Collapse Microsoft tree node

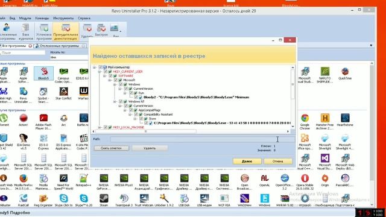click(110, 80)
